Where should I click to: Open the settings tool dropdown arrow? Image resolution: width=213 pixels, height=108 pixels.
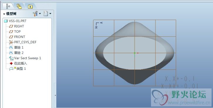tap(40, 13)
